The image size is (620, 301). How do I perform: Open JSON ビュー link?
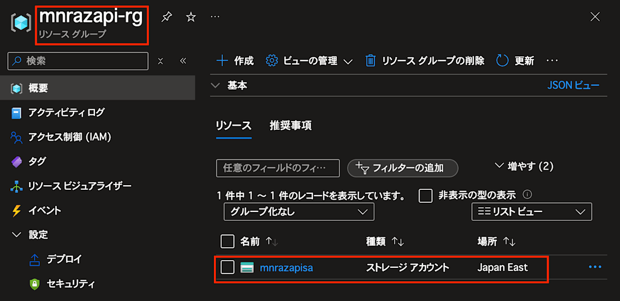pyautogui.click(x=574, y=85)
